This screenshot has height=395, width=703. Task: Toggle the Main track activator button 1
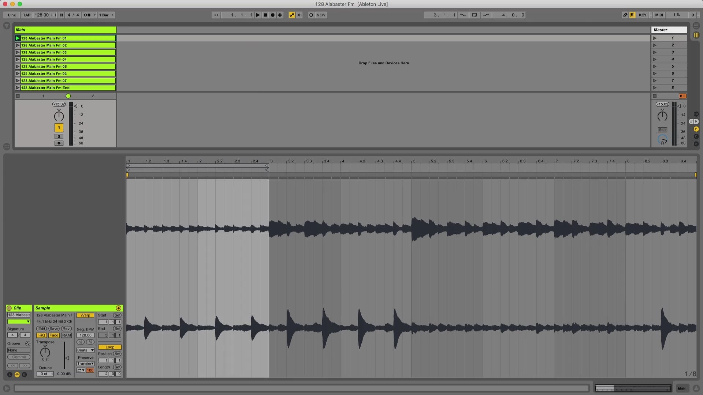click(59, 128)
